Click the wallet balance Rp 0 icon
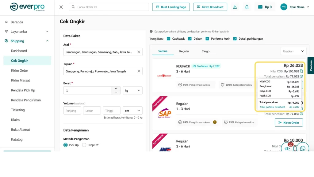 pyautogui.click(x=260, y=7)
